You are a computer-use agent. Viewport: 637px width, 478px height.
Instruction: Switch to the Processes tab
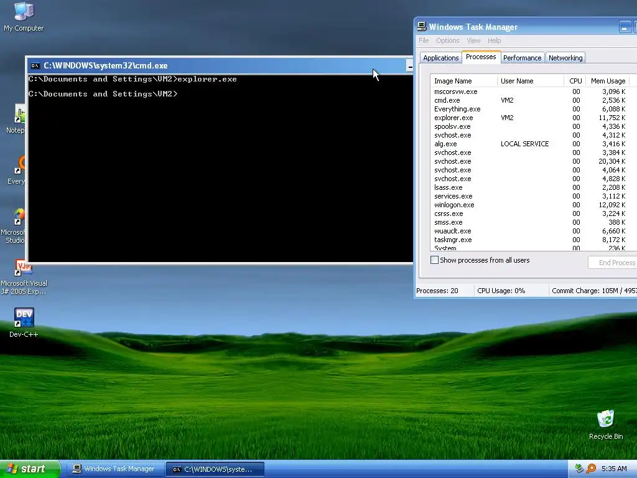pyautogui.click(x=481, y=57)
